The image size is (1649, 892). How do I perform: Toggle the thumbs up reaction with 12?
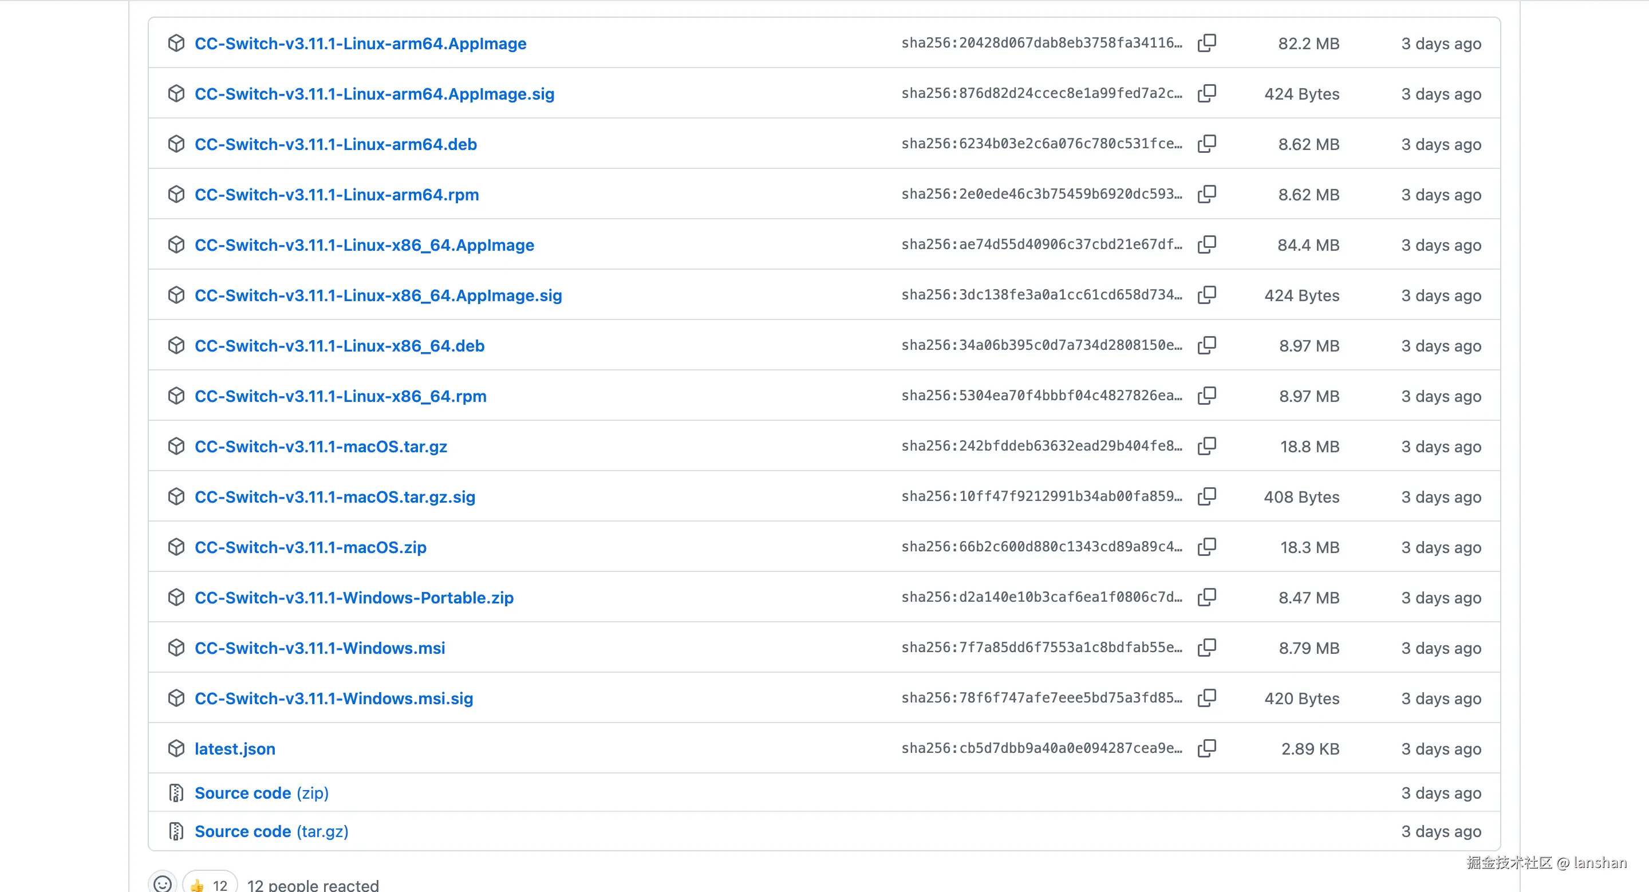click(210, 885)
